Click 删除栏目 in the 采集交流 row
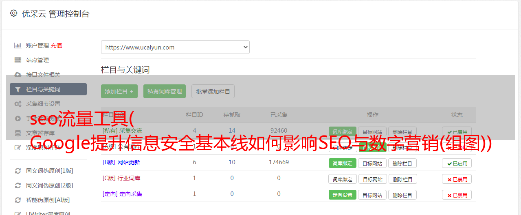Screen dimensions: 521x215 tap(402, 131)
